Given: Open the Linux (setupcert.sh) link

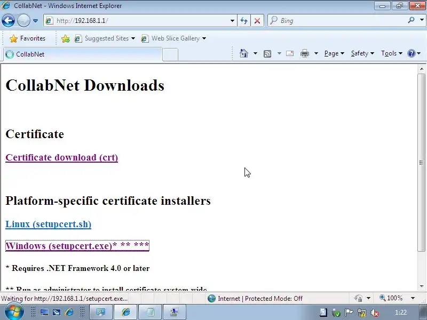Looking at the screenshot, I should pos(48,224).
